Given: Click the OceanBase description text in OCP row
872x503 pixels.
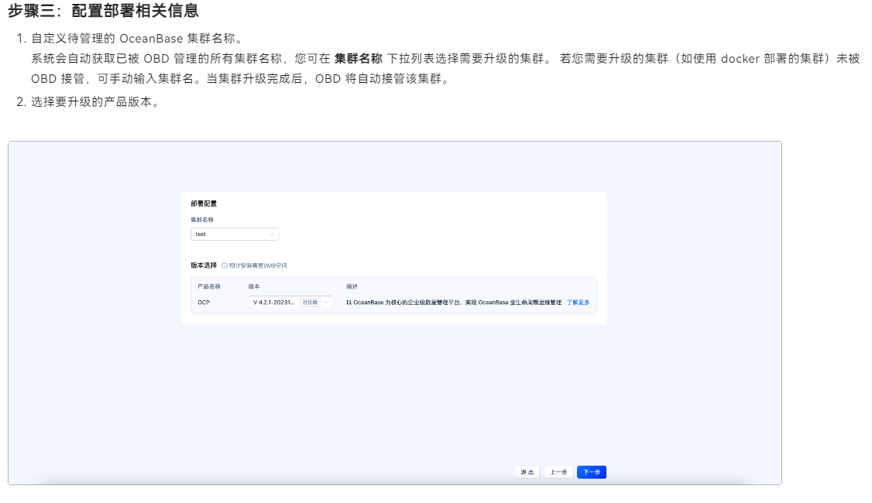Looking at the screenshot, I should 454,303.
